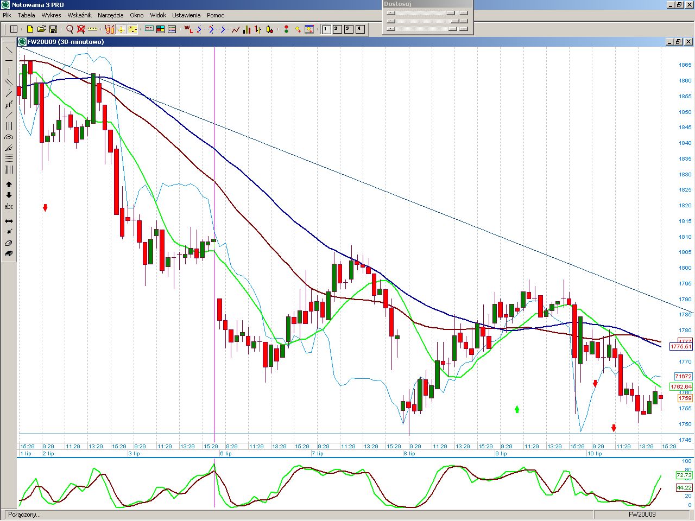Click the 1775.51 price label on axis

pos(681,346)
